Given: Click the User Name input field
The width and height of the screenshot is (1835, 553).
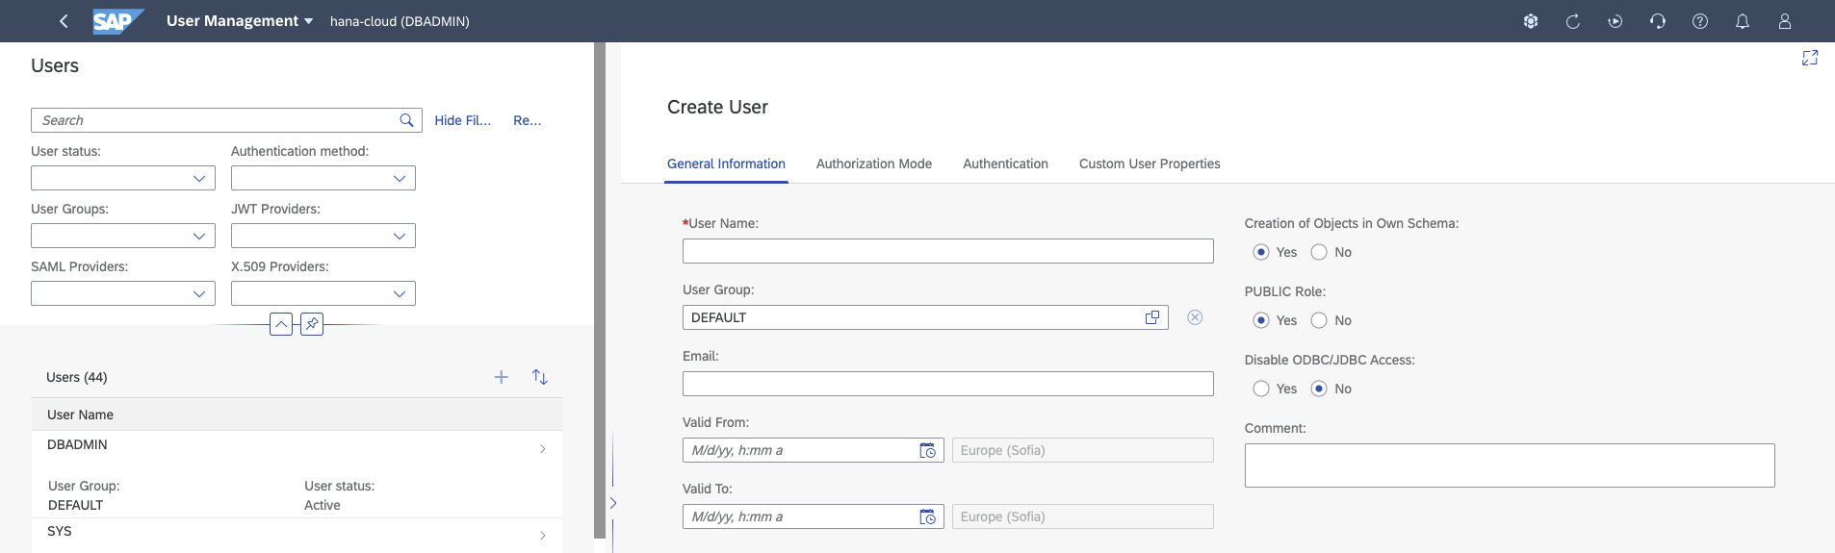Looking at the screenshot, I should click(x=947, y=251).
